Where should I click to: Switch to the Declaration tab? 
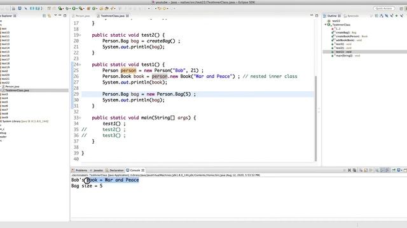114,170
